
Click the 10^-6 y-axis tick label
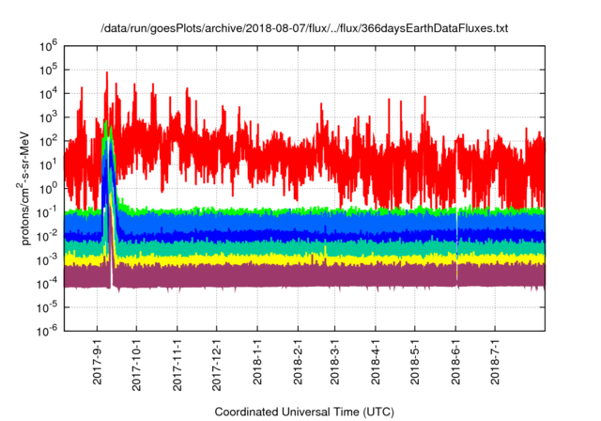click(x=47, y=331)
